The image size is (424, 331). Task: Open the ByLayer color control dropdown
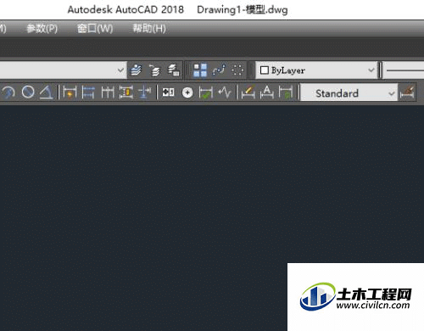click(x=316, y=70)
